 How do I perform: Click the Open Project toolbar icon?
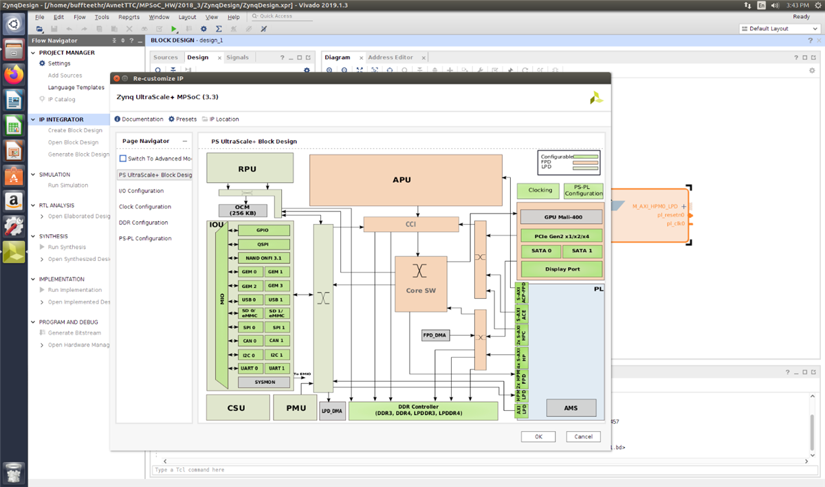click(x=40, y=29)
